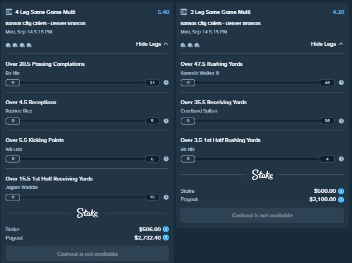Collapse legs with Hide Legs in 4 Leg bet
Image resolution: width=352 pixels, height=263 pixels.
pos(152,43)
